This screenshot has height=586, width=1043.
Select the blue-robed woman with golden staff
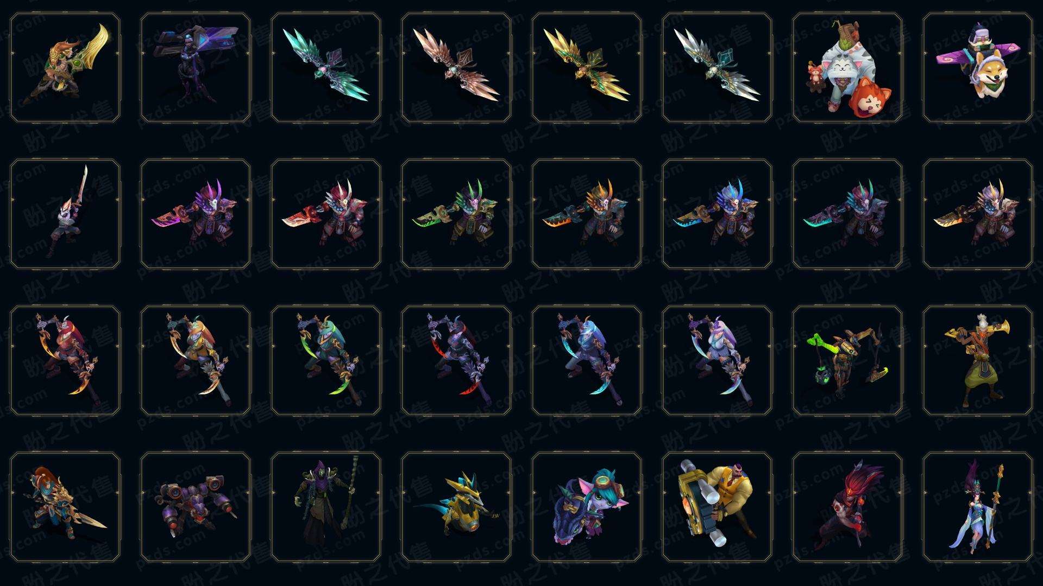click(x=978, y=507)
